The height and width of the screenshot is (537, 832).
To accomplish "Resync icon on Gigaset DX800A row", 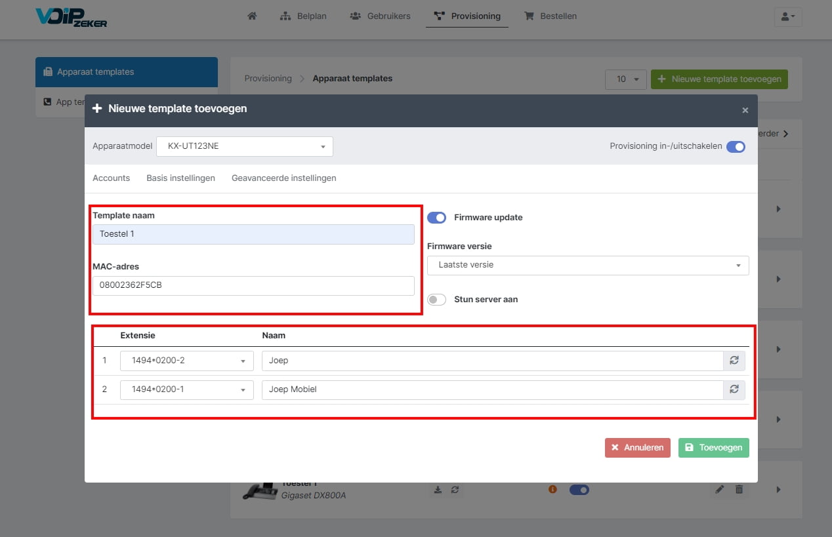I will (454, 490).
